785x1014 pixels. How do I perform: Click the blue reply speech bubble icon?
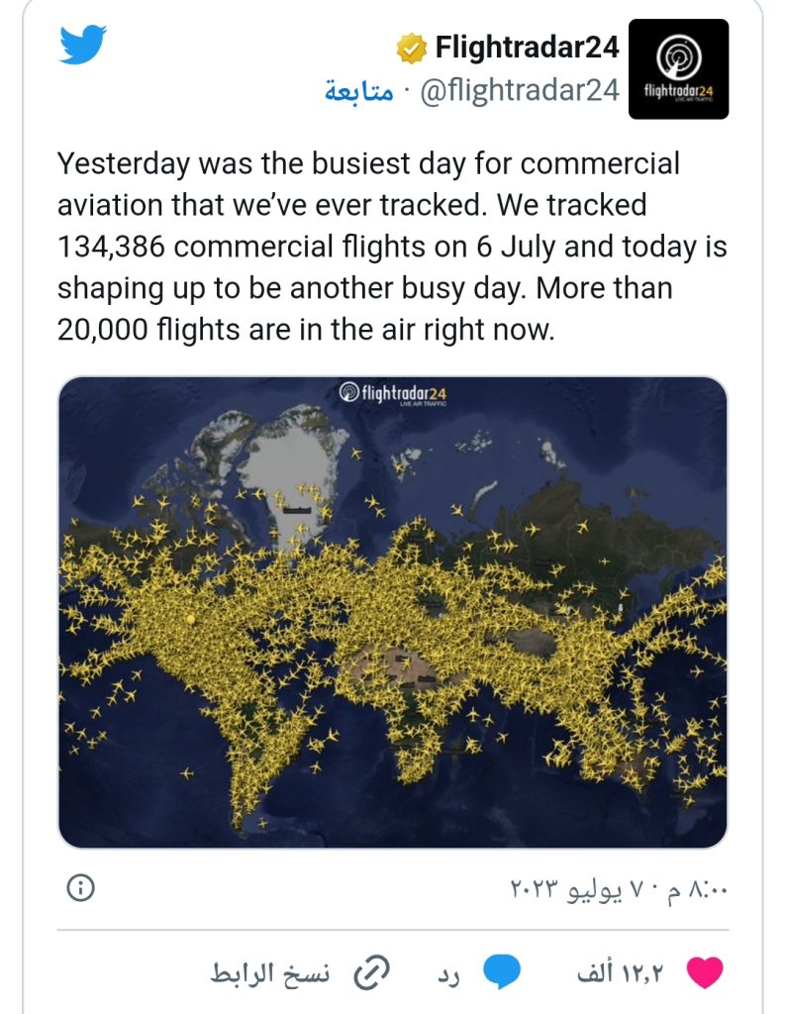pyautogui.click(x=503, y=971)
